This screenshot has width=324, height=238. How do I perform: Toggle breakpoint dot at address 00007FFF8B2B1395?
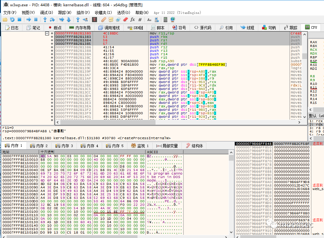click(52, 65)
